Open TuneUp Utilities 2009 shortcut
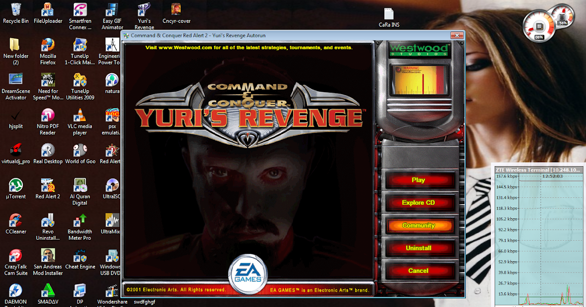Screen dimensions: 586x307 click(80, 86)
